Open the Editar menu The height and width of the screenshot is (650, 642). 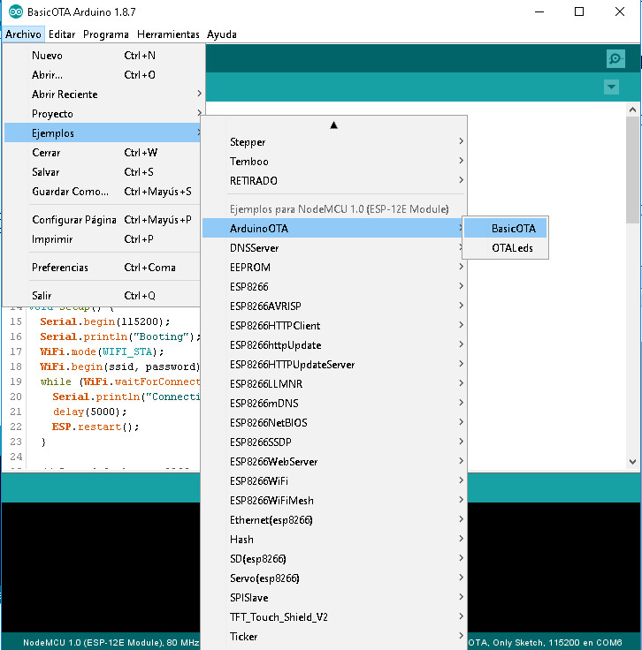pyautogui.click(x=62, y=34)
